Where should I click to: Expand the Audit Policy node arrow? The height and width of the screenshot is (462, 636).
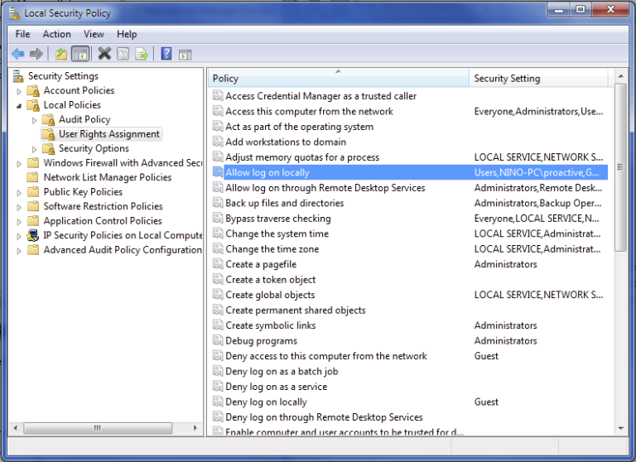[34, 121]
